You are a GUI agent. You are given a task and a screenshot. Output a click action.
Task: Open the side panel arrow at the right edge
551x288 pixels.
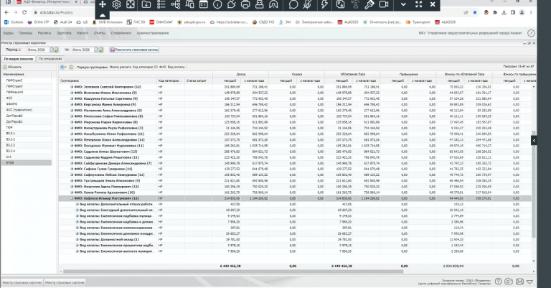pos(534,140)
